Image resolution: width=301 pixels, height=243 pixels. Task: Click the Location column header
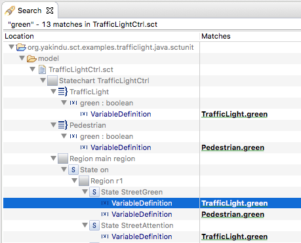[19, 36]
